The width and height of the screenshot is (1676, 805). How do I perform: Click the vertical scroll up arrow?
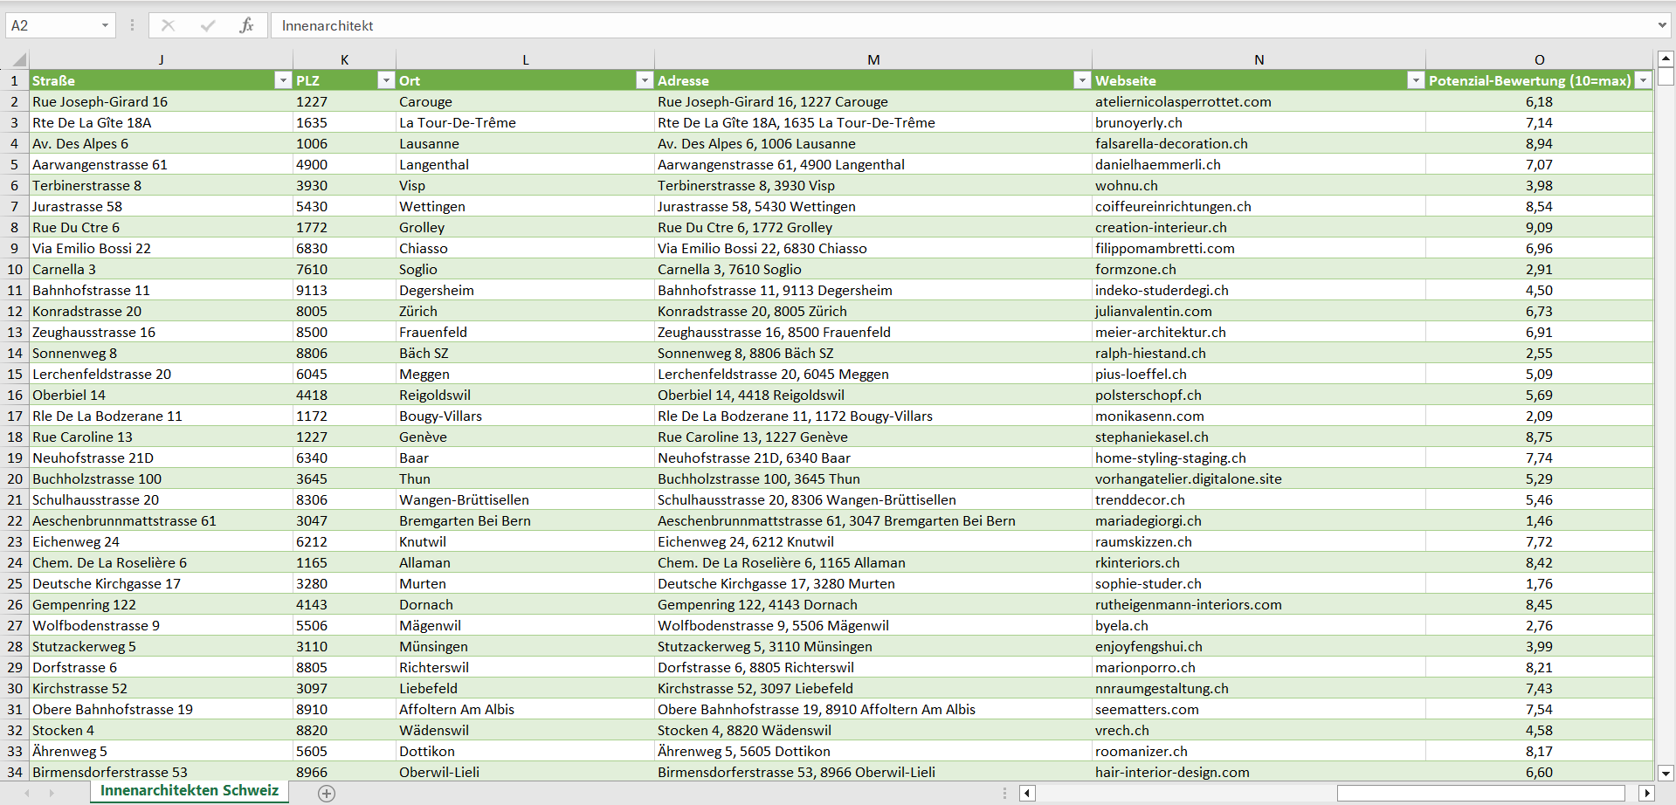point(1666,59)
